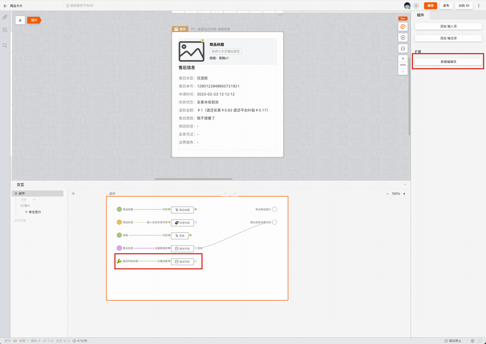Viewport: 486px width, 344px height.
Task: Open the search icon in left sidebar
Action: (x=5, y=46)
